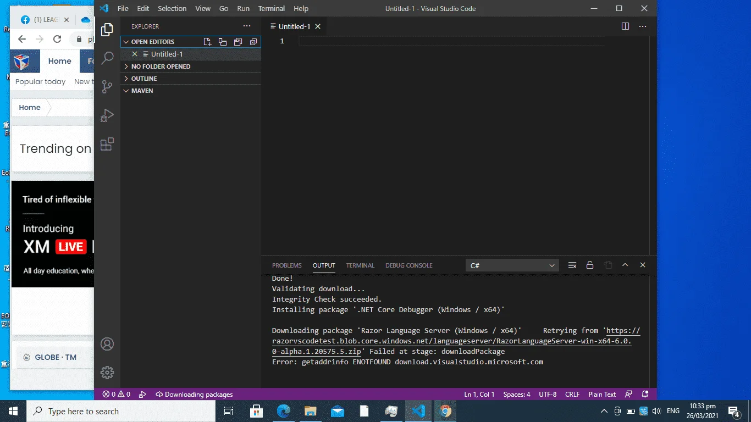Click Close All Editors icon
Screen dimensions: 751x422
253,42
